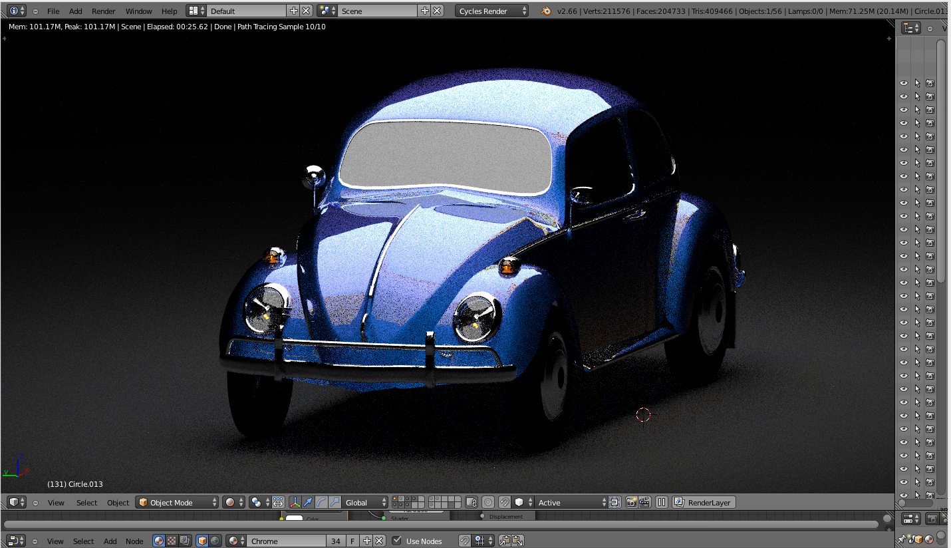This screenshot has width=951, height=548.
Task: Open the Node menu in the node editor
Action: [x=134, y=541]
